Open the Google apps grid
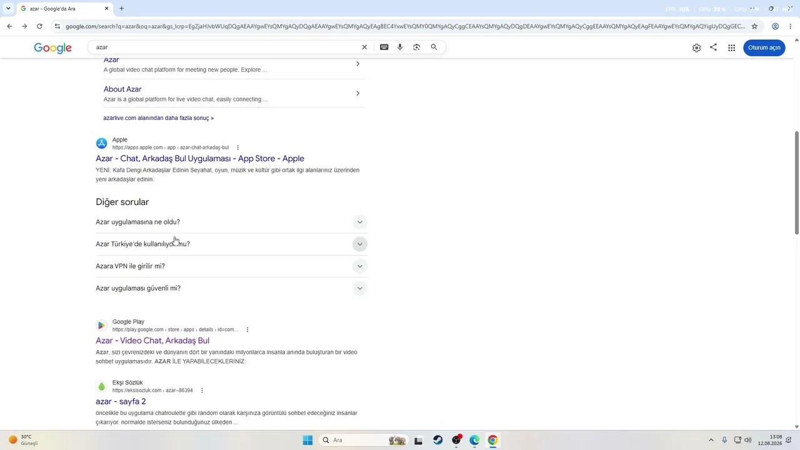The height and width of the screenshot is (450, 800). [x=731, y=47]
